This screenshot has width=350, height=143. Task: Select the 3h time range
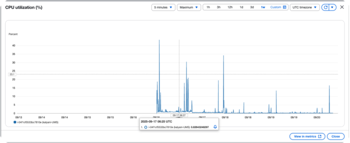[x=219, y=7]
